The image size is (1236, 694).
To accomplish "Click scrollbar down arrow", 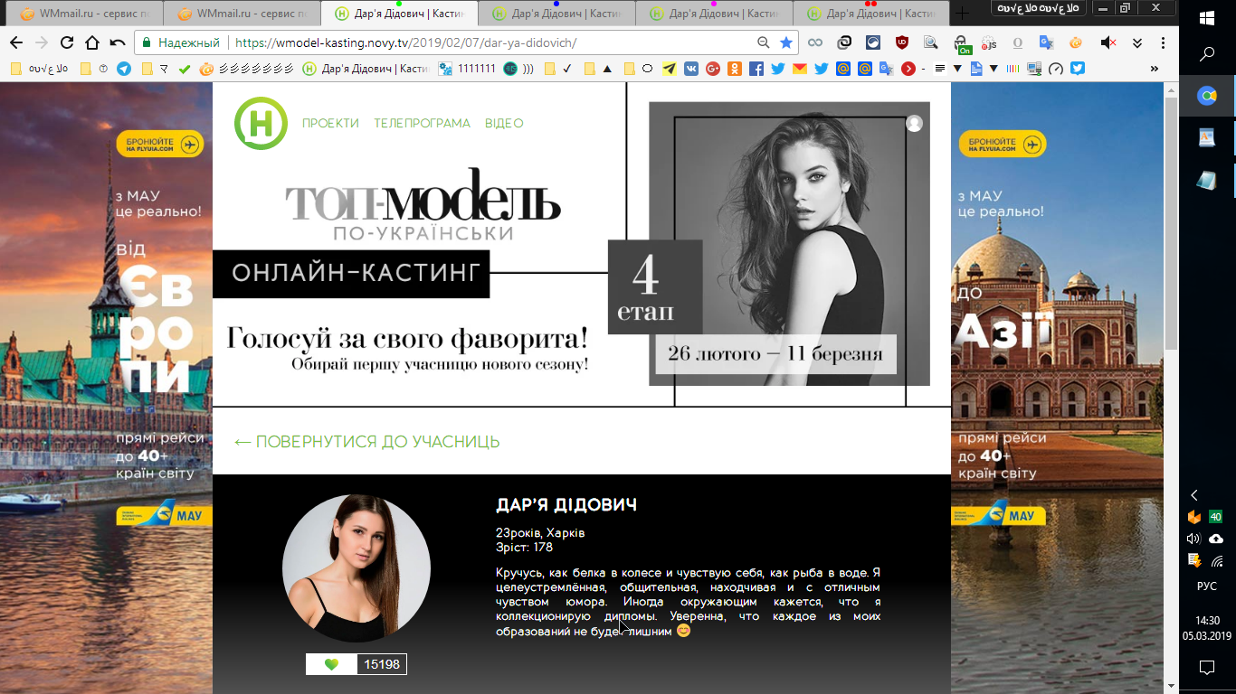I will click(1171, 686).
